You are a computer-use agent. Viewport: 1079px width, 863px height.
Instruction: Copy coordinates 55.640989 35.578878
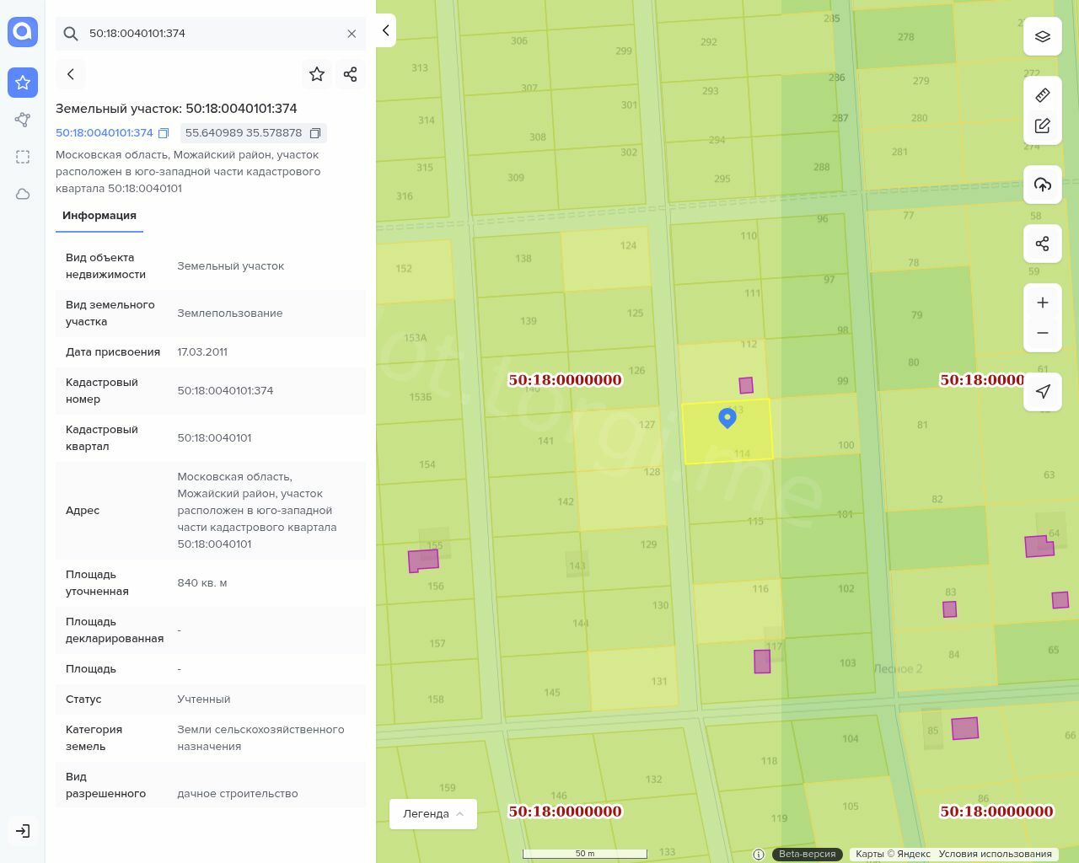point(315,133)
